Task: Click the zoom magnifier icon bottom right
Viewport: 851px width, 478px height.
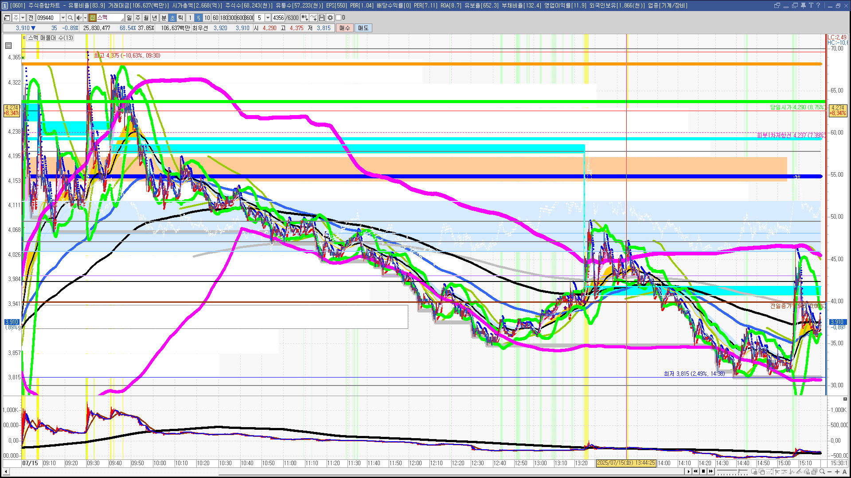Action: [x=822, y=472]
